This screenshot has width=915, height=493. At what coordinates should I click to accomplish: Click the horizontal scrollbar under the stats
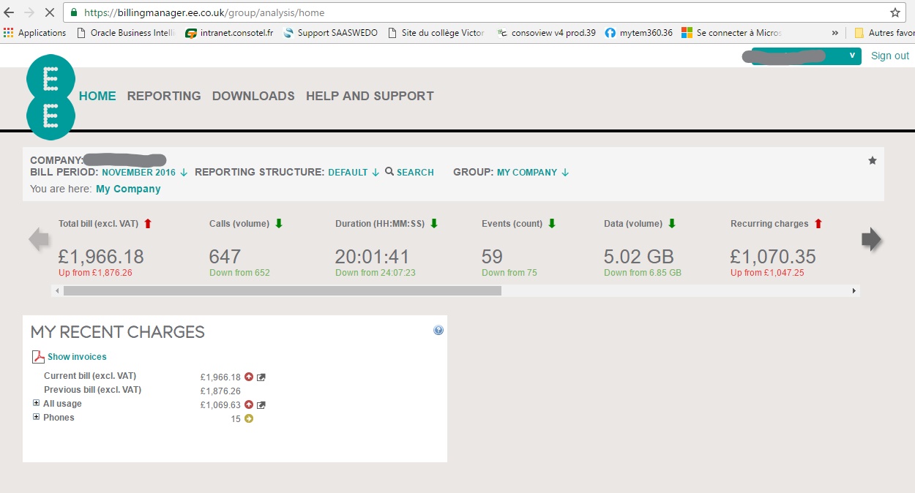click(x=282, y=290)
